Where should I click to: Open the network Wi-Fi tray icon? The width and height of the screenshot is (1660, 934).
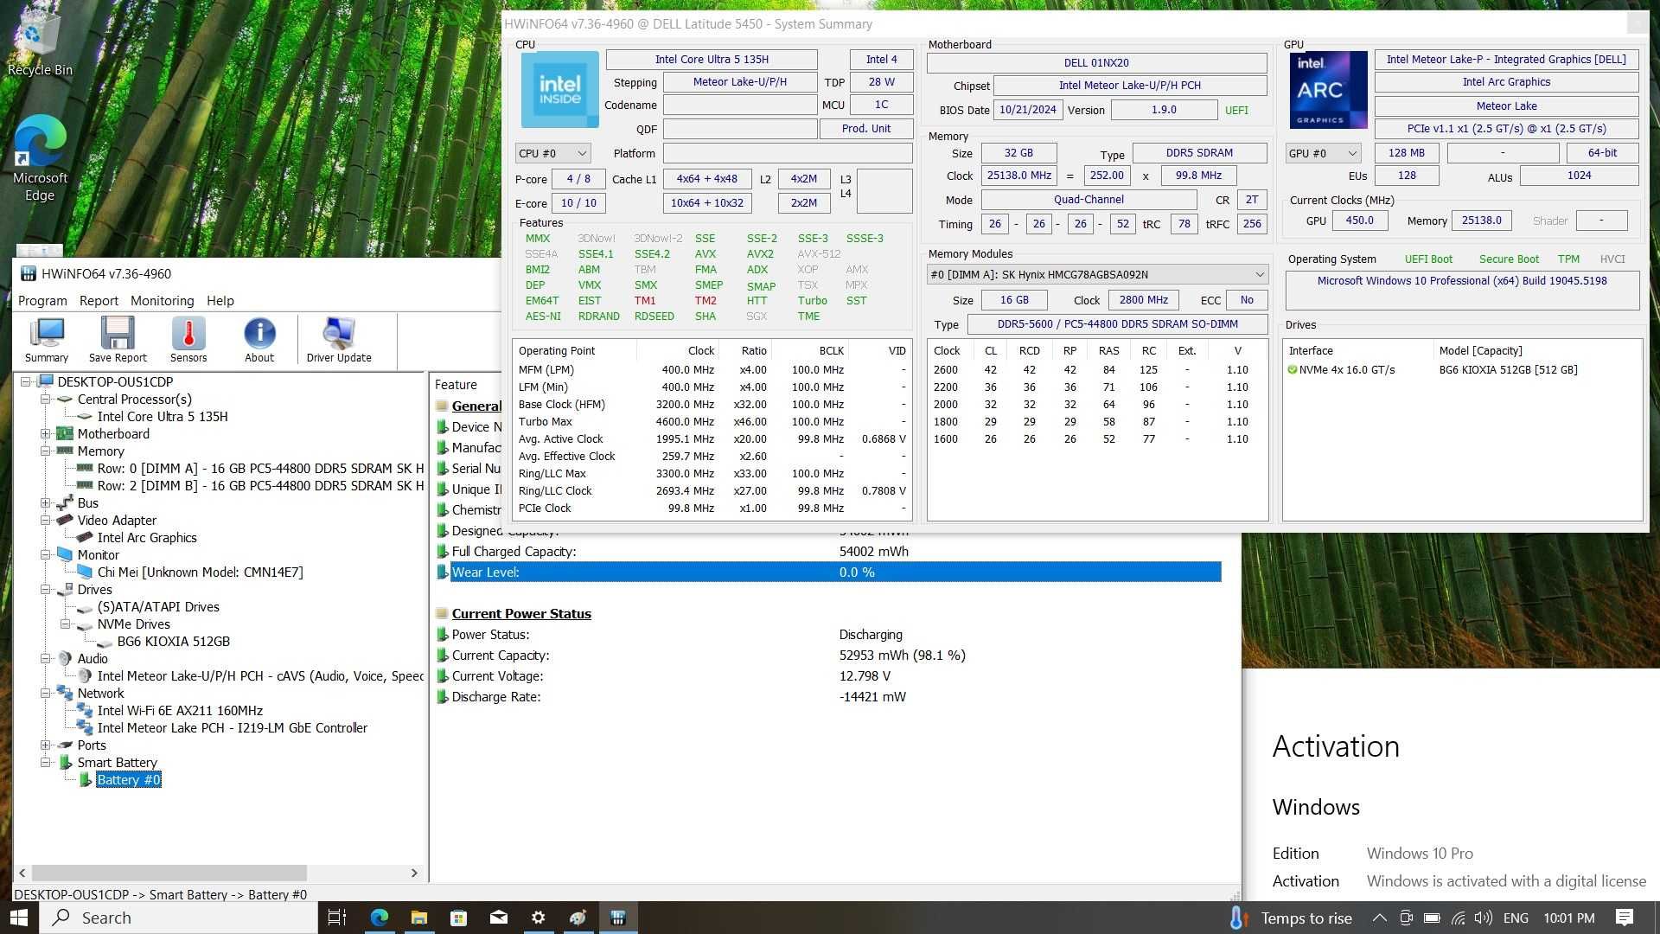click(x=1459, y=918)
